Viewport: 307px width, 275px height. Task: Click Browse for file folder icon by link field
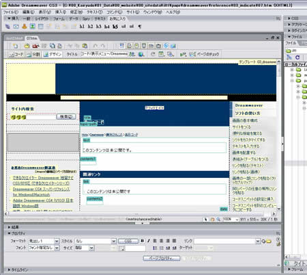tap(269, 241)
